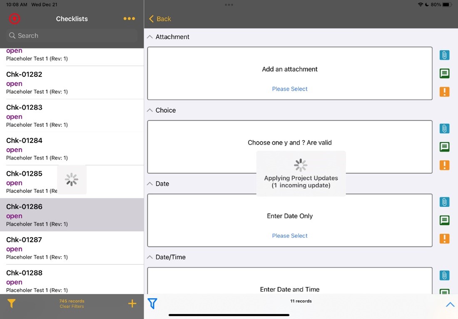Tap the search magnifier icon

click(x=12, y=36)
